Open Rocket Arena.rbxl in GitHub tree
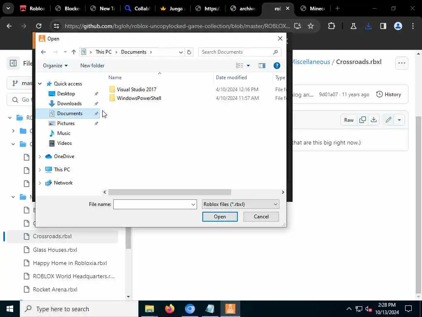Viewport: 422px width, 317px height. click(55, 289)
